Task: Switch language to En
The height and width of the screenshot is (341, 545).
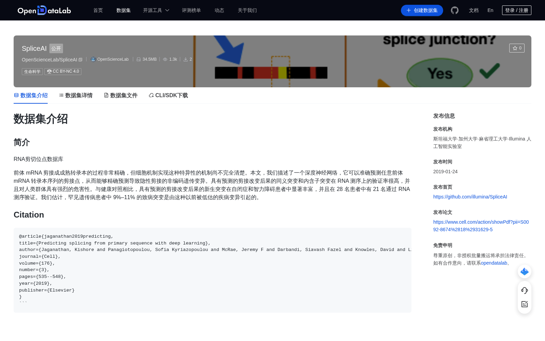Action: click(x=490, y=10)
